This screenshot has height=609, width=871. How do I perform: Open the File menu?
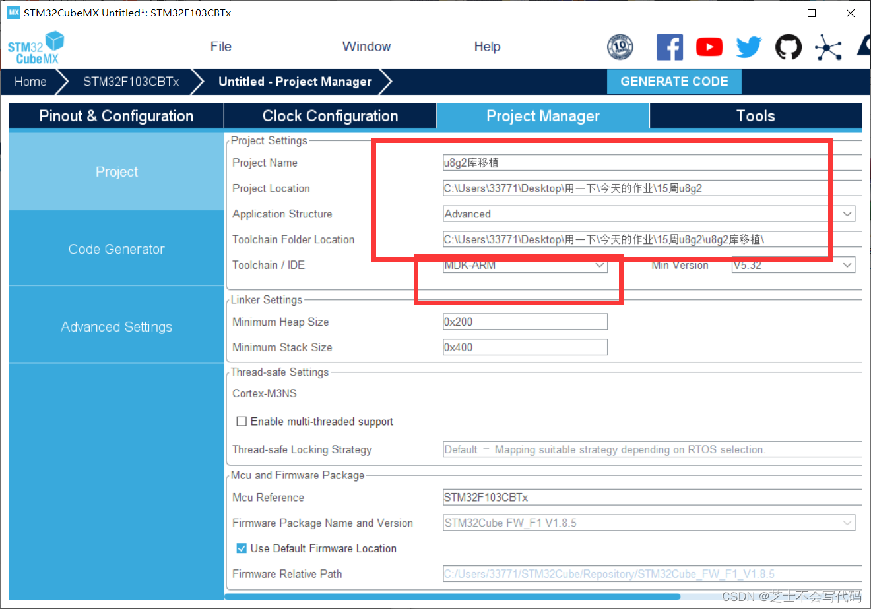[x=221, y=47]
